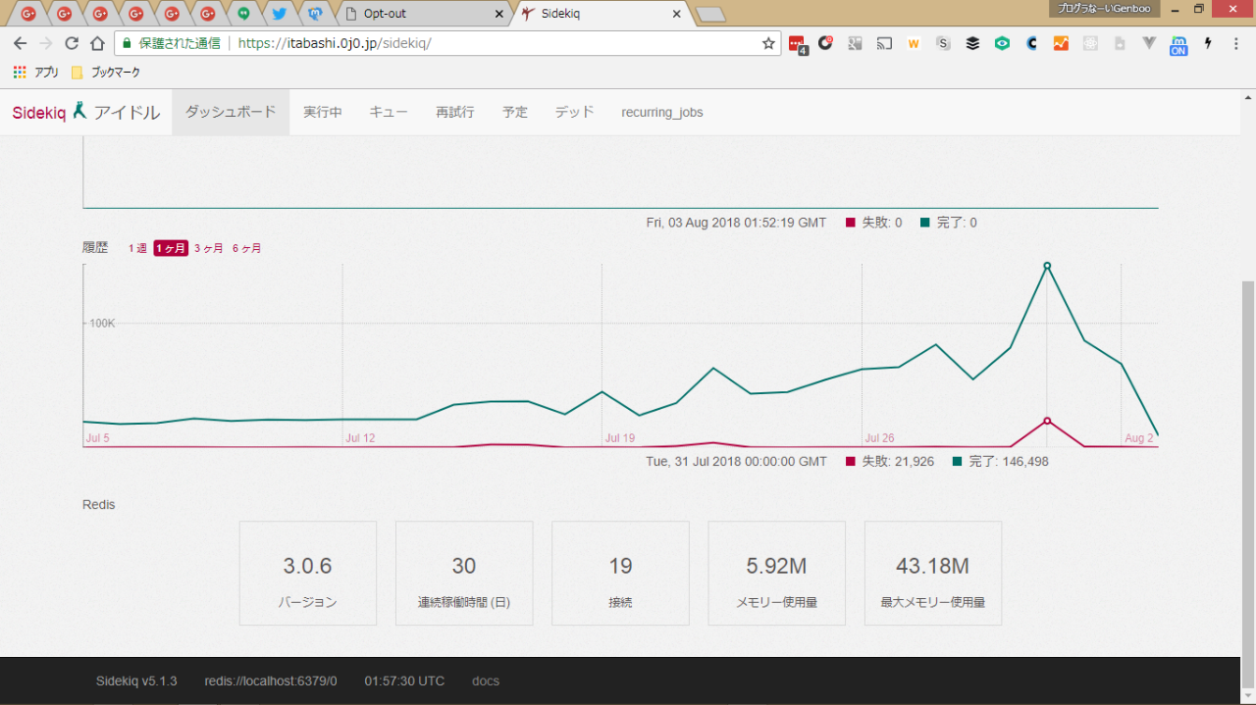The height and width of the screenshot is (705, 1256).
Task: Open the Google Cast extension icon
Action: [884, 43]
